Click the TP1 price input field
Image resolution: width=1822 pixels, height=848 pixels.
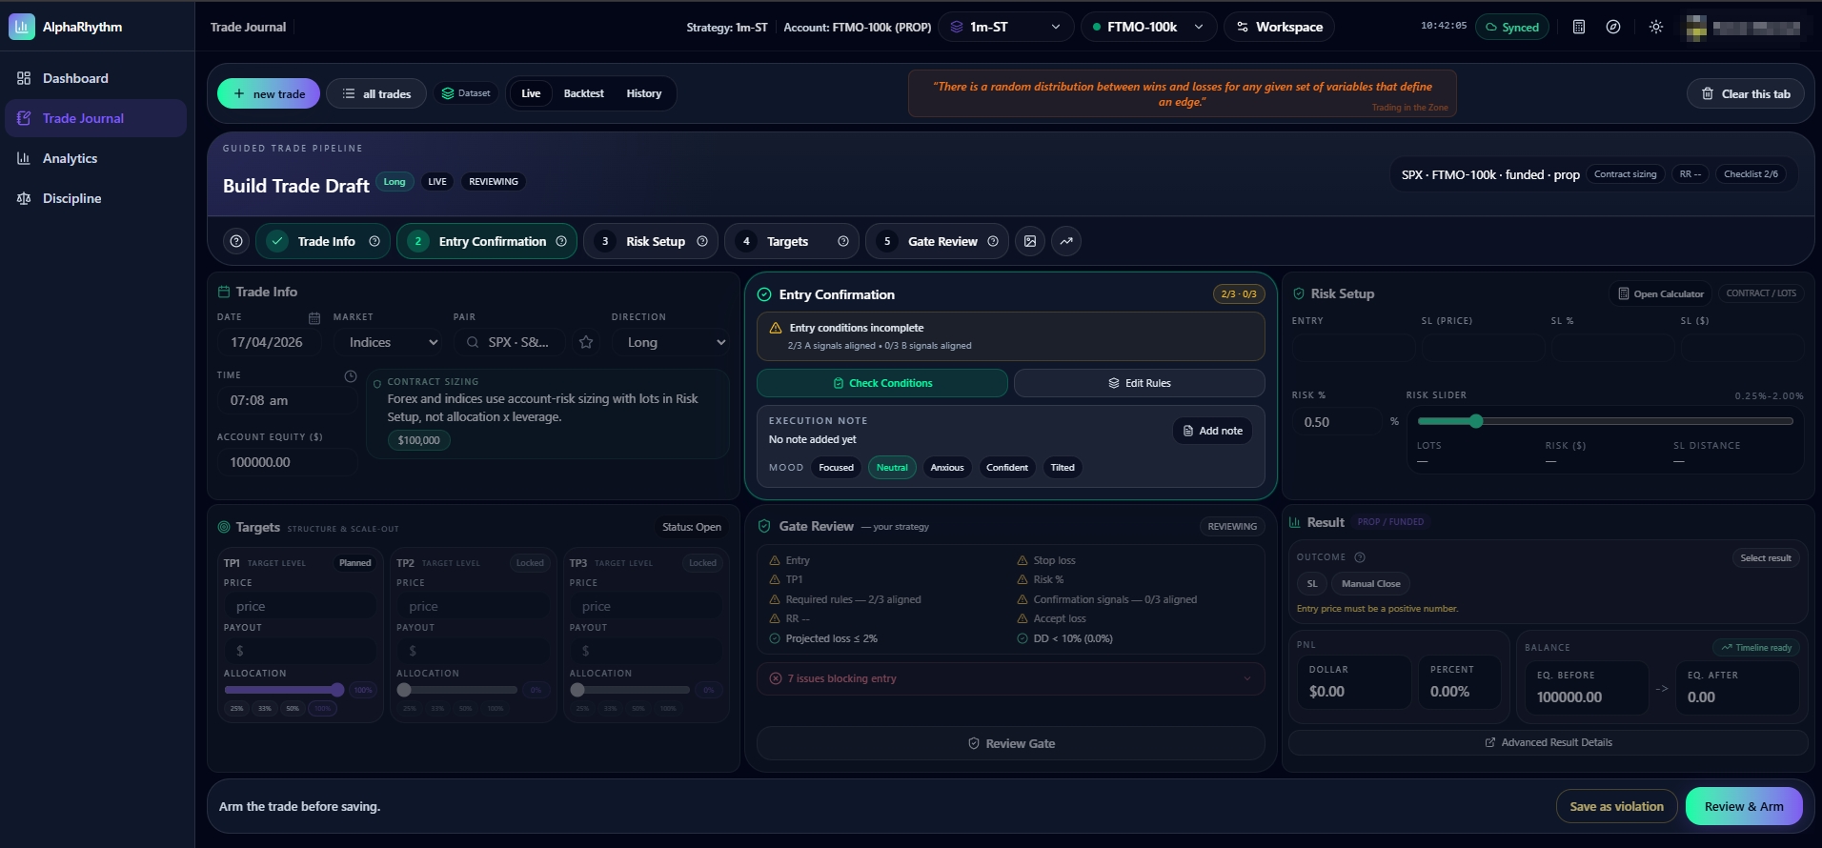[299, 607]
